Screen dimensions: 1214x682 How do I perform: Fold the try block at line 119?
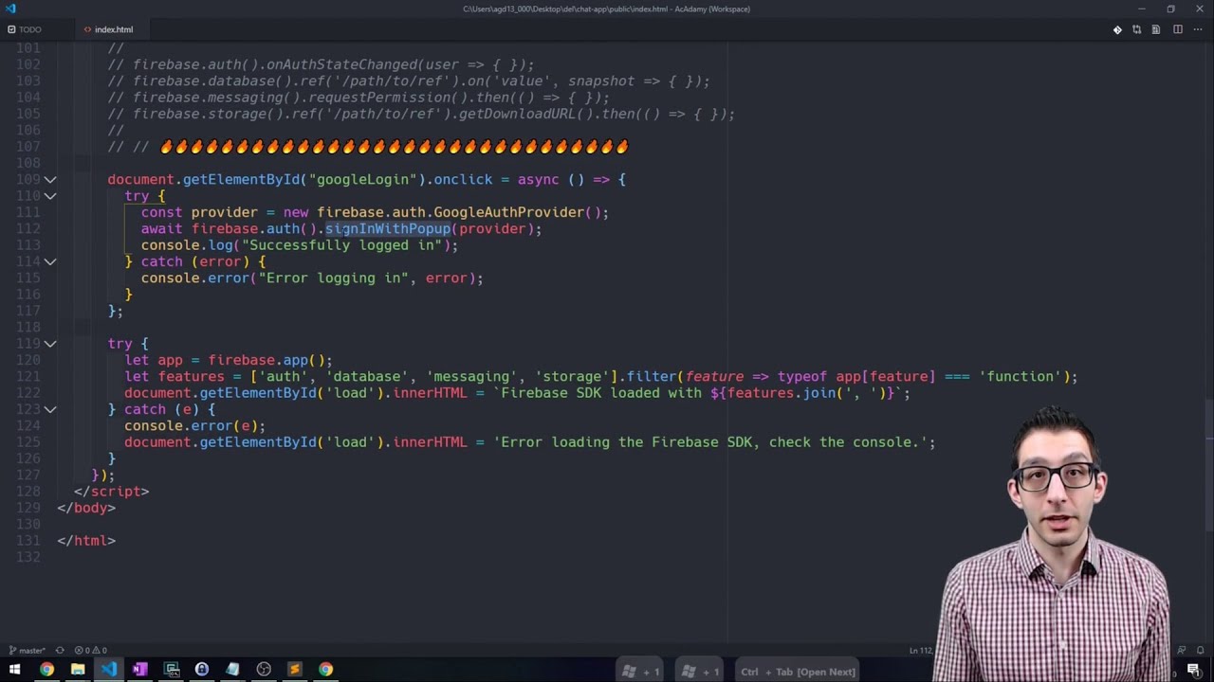point(50,344)
